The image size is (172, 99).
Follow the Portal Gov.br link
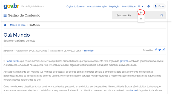[13, 61]
